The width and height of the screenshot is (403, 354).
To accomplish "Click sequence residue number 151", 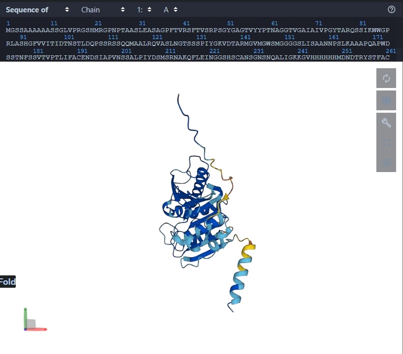I will [290, 37].
